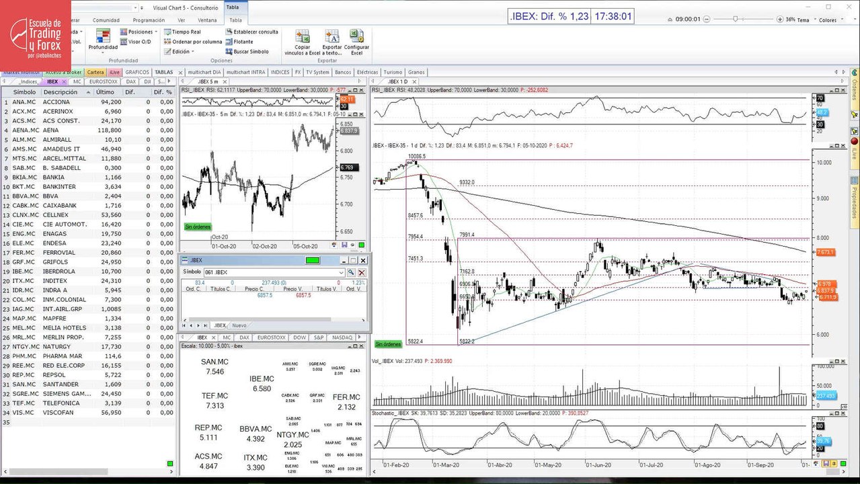Click the SAN.MC tile in heatmap
Image resolution: width=860 pixels, height=484 pixels.
[x=215, y=366]
